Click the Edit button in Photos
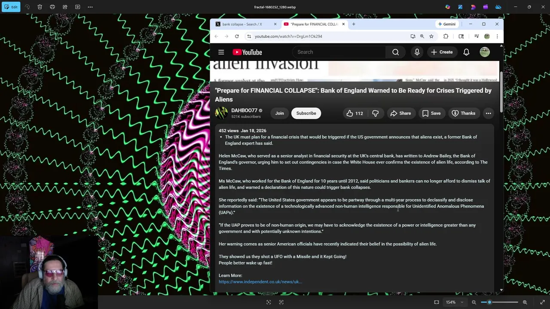 11,7
